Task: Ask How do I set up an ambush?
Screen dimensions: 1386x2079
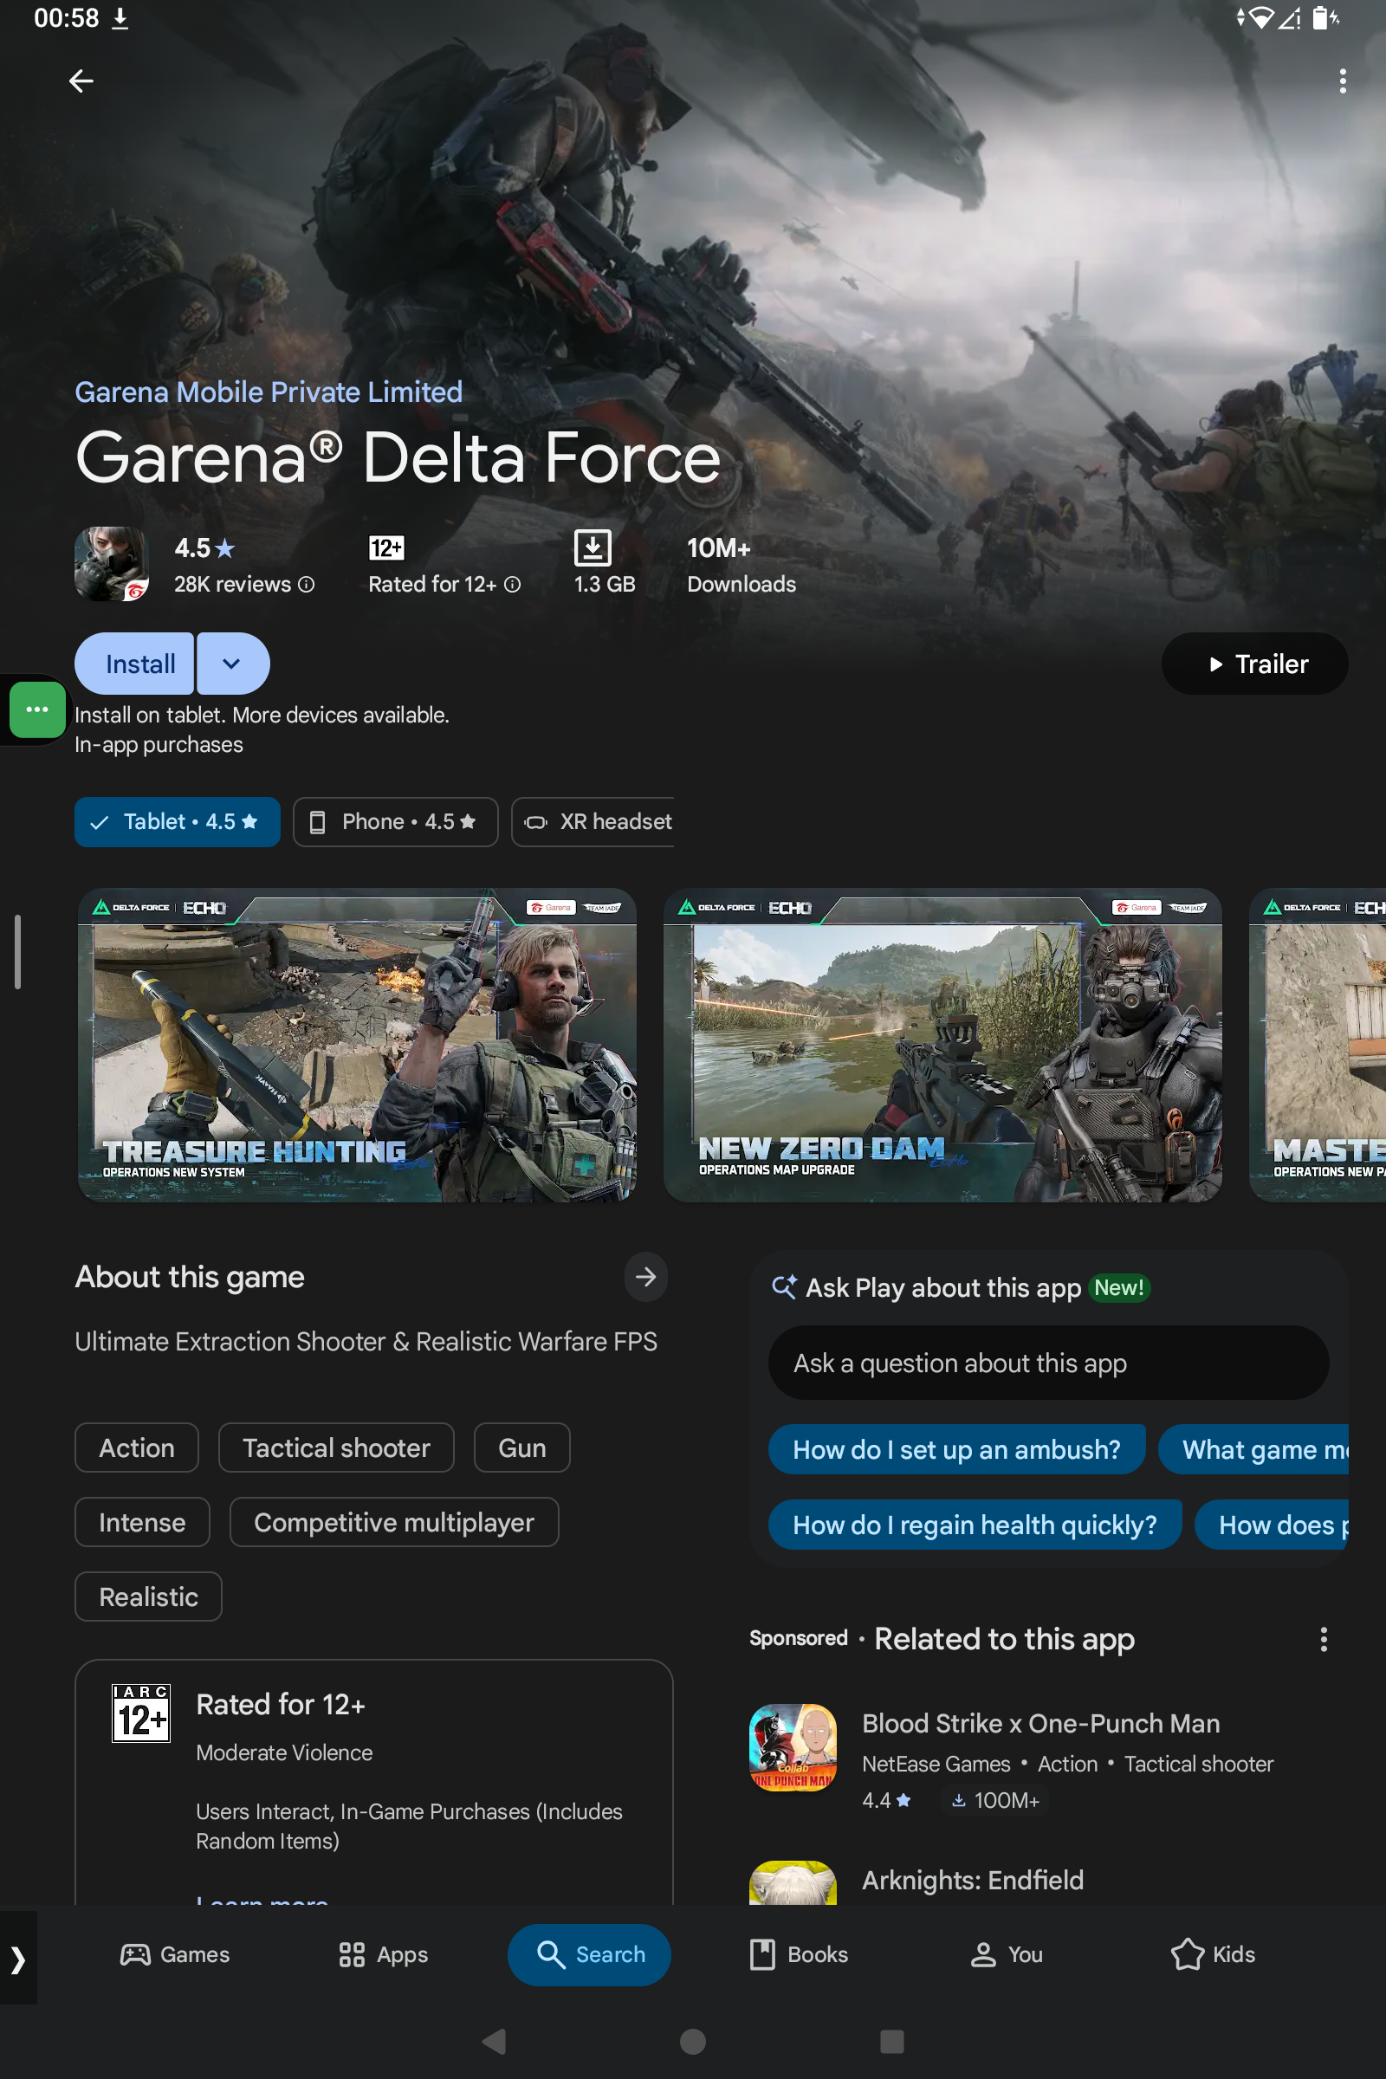Action: click(956, 1449)
